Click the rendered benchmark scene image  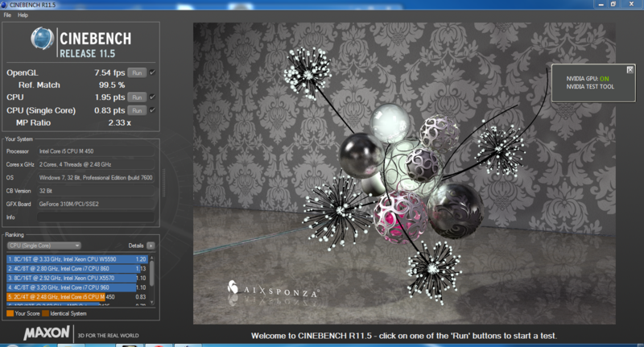404,173
